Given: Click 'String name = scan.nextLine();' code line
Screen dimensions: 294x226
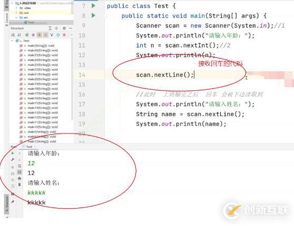Looking at the screenshot, I should click(190, 114).
